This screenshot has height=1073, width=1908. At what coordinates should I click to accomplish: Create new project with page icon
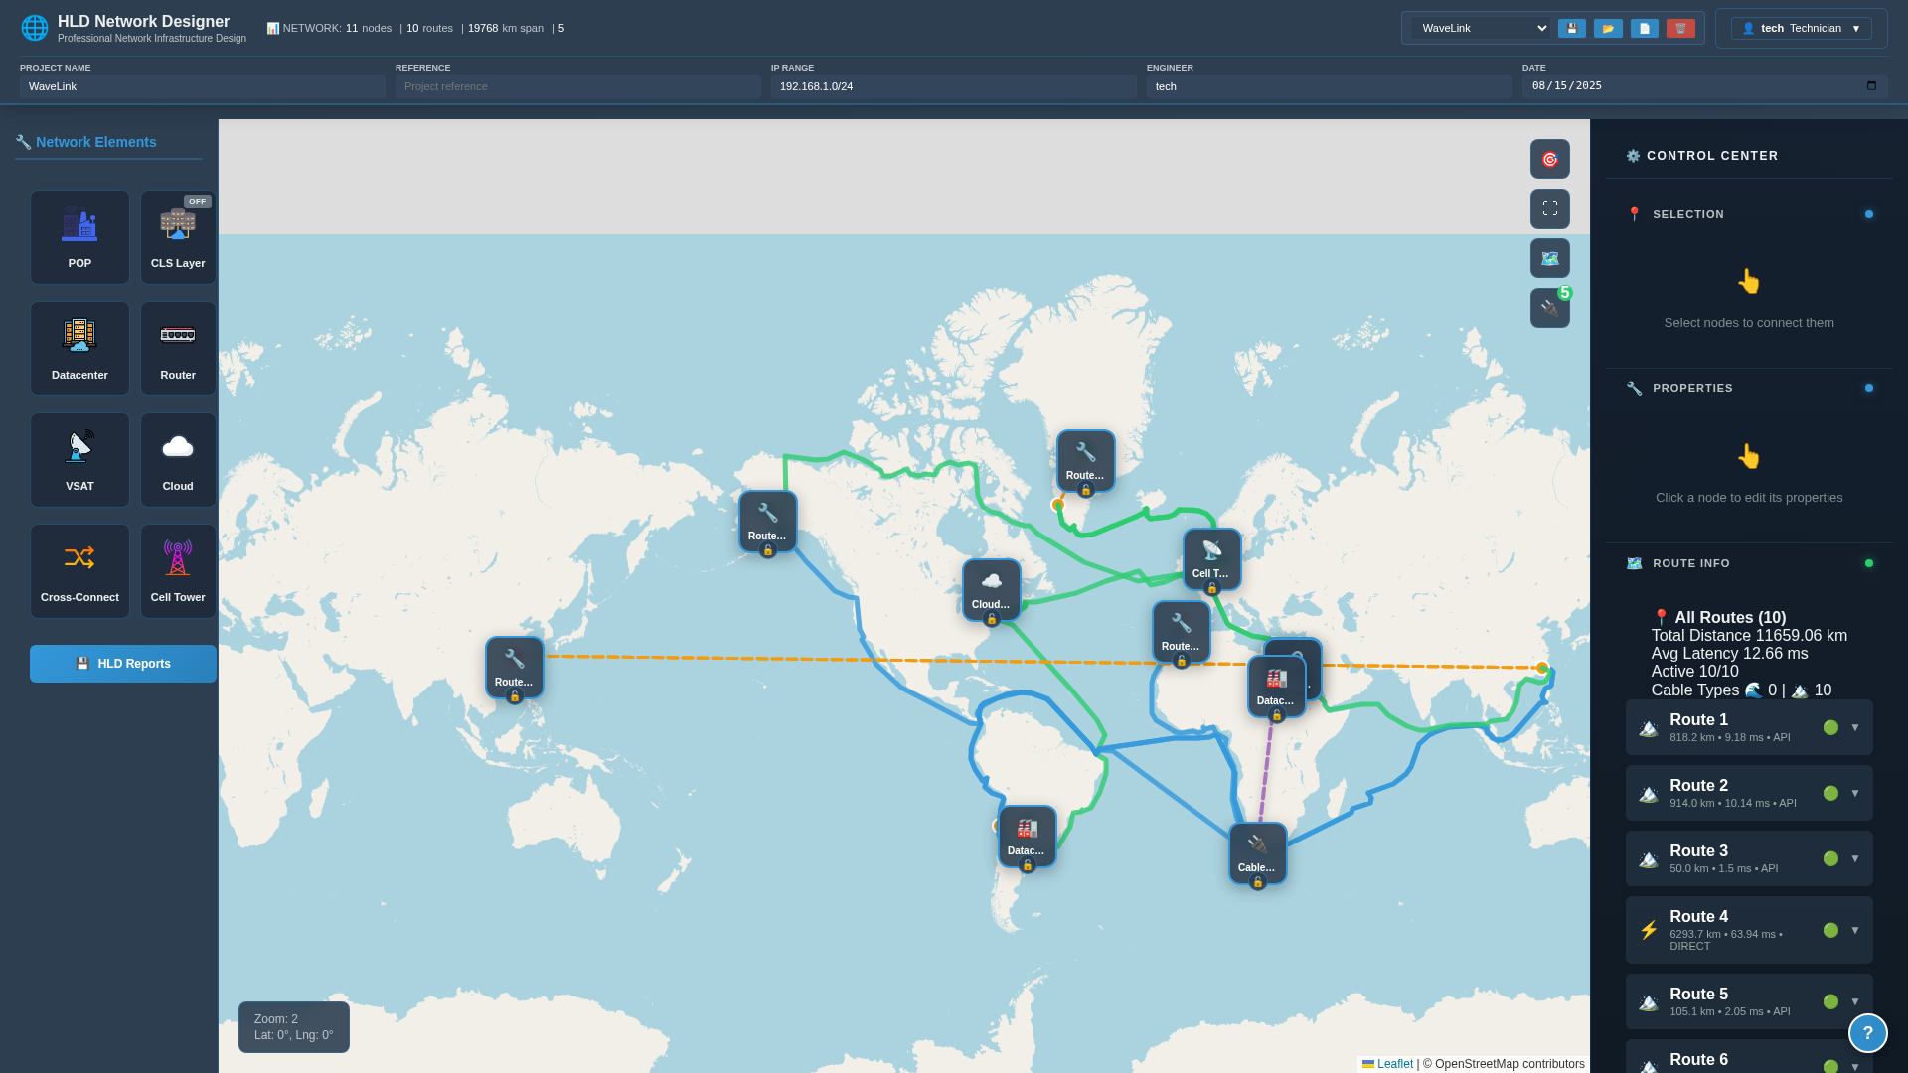(x=1645, y=28)
